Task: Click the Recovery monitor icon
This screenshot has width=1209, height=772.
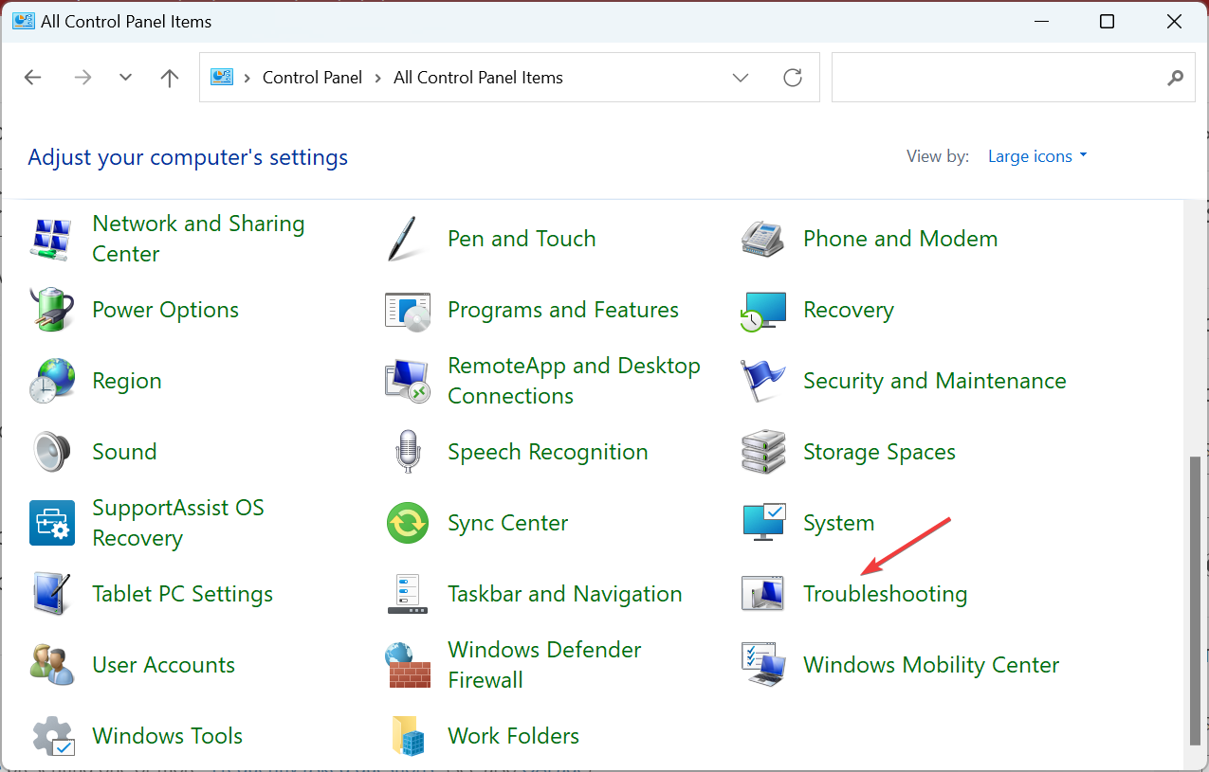Action: (763, 310)
